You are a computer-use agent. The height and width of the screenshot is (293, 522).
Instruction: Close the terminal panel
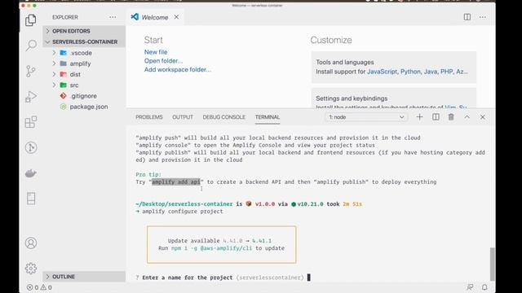482,117
